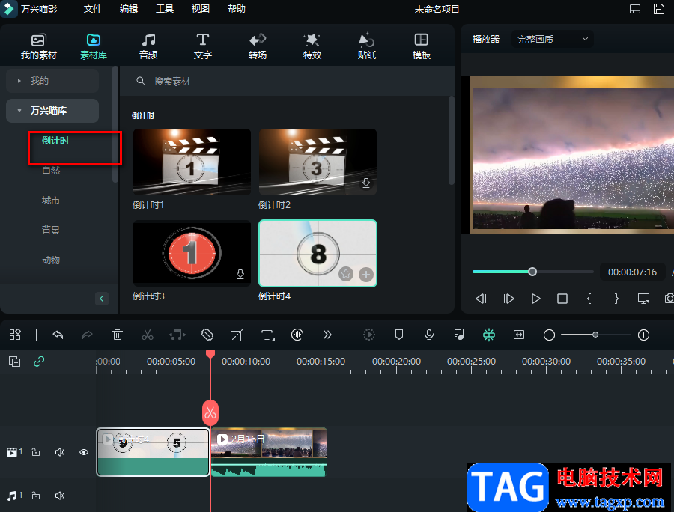Screen dimensions: 674x512
Task: Select the 倒计时 category
Action: [55, 141]
